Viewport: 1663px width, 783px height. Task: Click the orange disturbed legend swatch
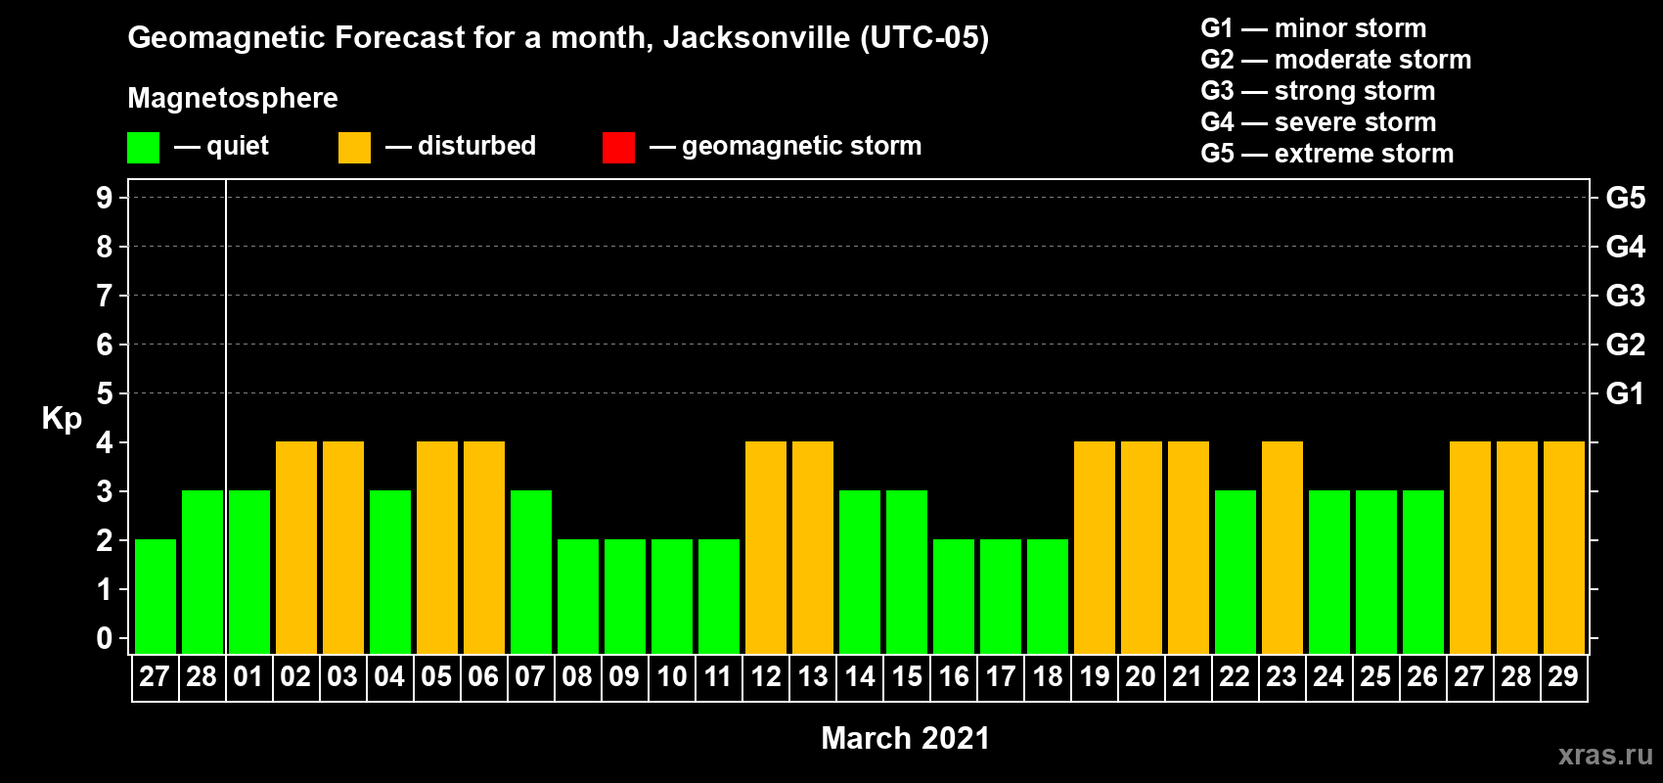point(355,148)
